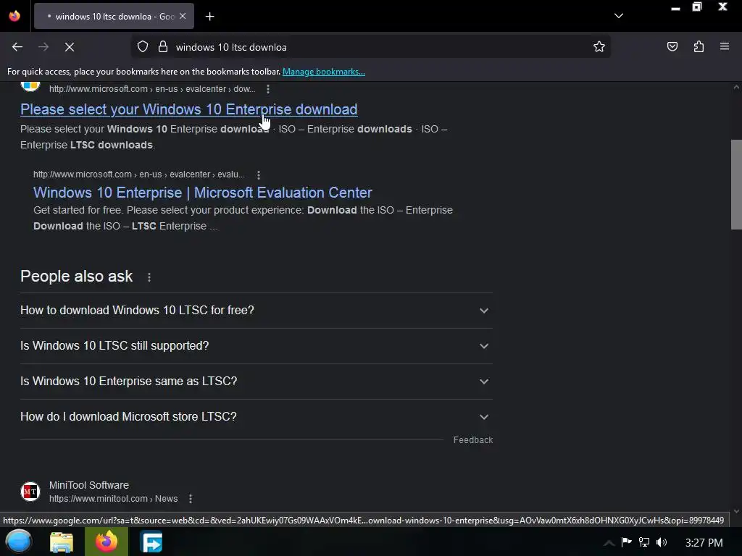The height and width of the screenshot is (556, 742).
Task: Click the flag notification tray icon
Action: tap(627, 542)
